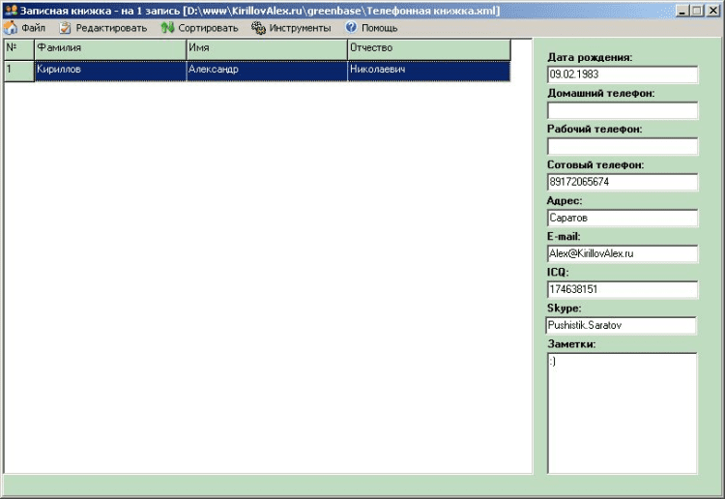Select the Николаевич patronymic cell

(x=429, y=72)
